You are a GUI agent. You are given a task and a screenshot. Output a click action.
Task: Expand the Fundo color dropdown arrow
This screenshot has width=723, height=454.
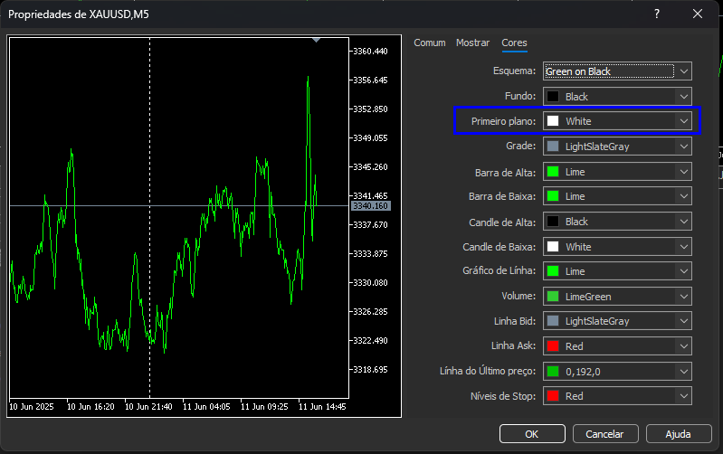pos(684,97)
